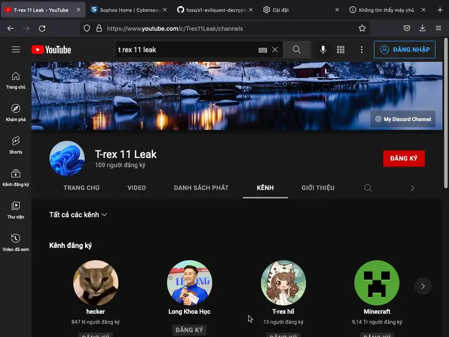The image size is (449, 337).
Task: Close the Sophos Home tab
Action: point(165,10)
